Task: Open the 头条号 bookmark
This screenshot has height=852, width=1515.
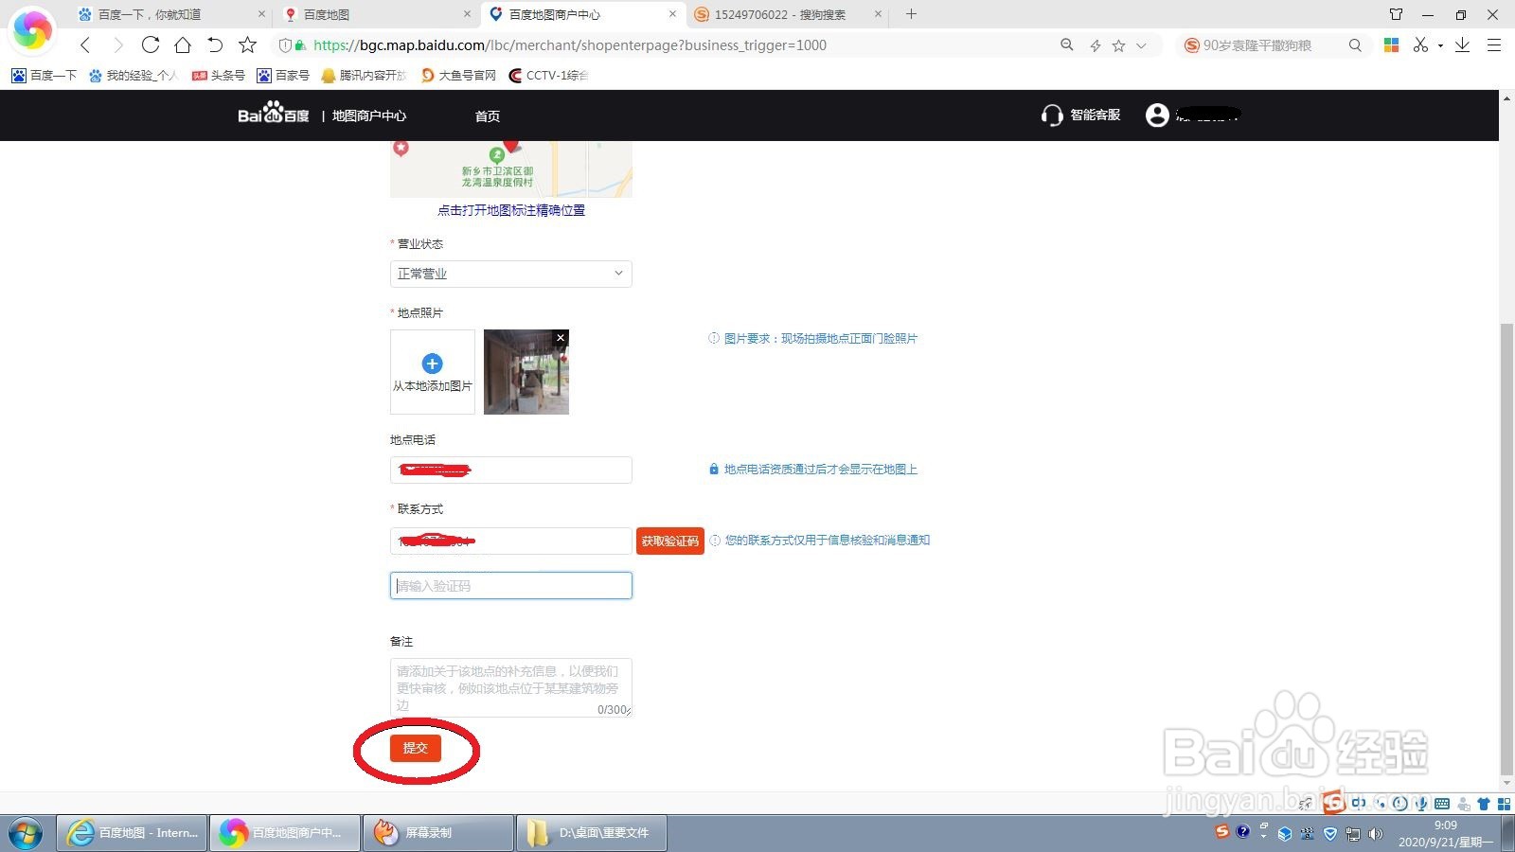Action: coord(219,75)
